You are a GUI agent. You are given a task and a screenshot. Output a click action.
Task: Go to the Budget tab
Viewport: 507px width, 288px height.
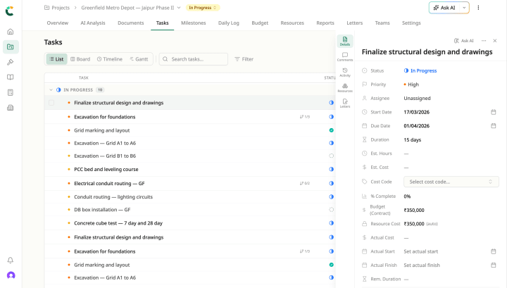[x=260, y=23]
